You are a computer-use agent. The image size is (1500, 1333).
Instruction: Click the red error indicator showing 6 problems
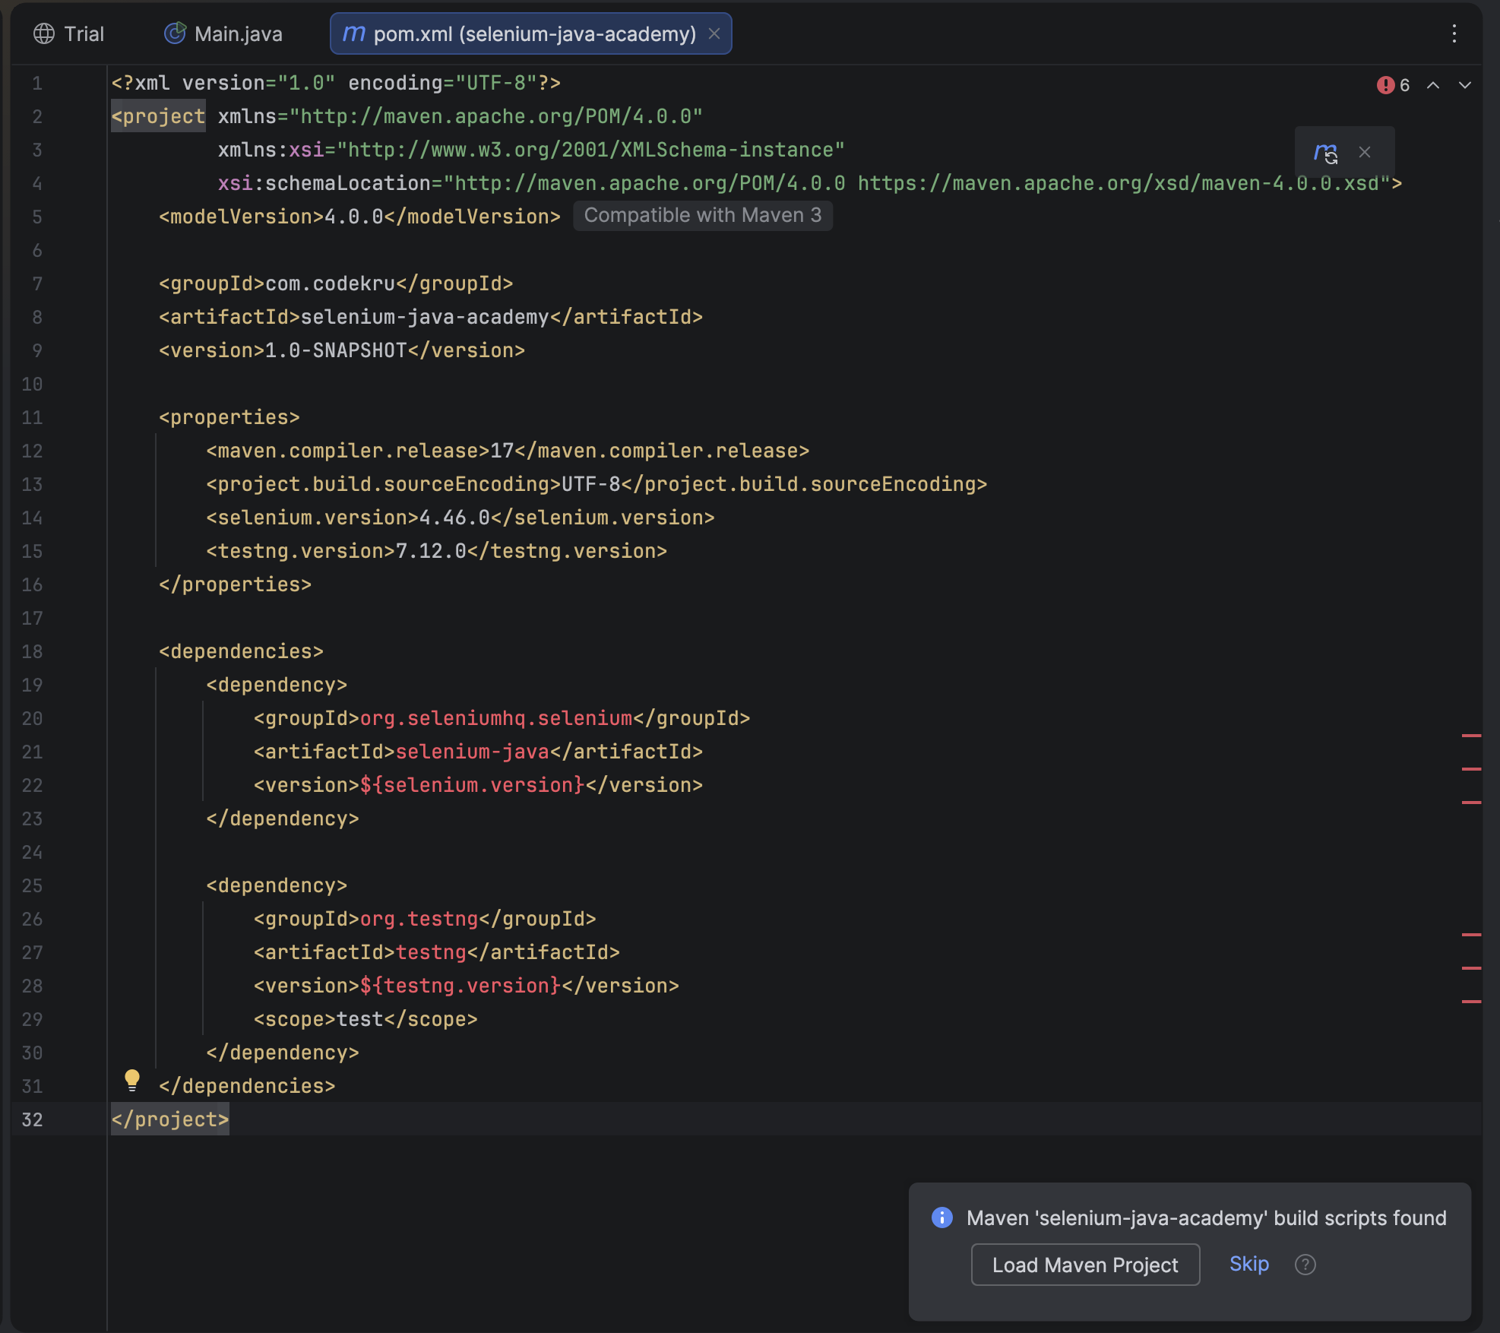(1393, 85)
